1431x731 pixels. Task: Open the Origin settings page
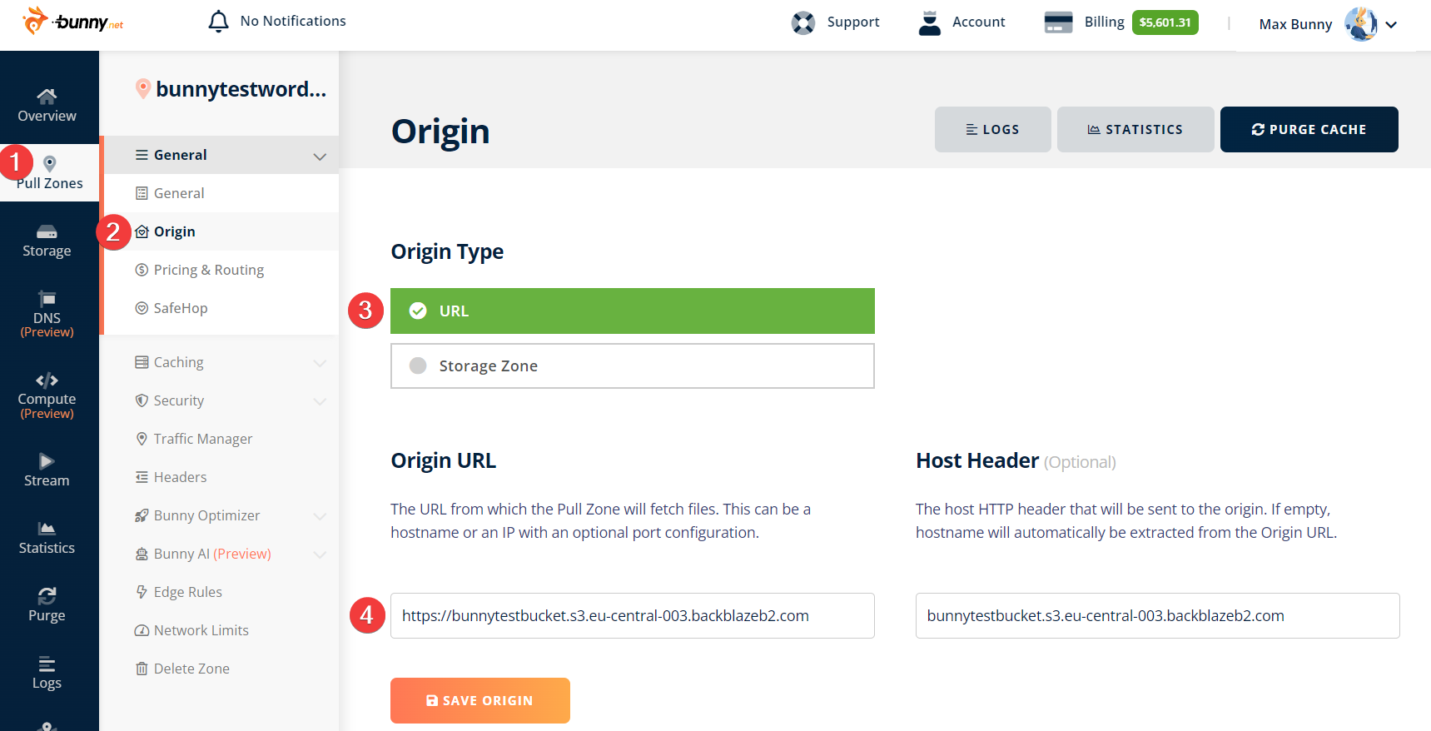tap(220, 231)
